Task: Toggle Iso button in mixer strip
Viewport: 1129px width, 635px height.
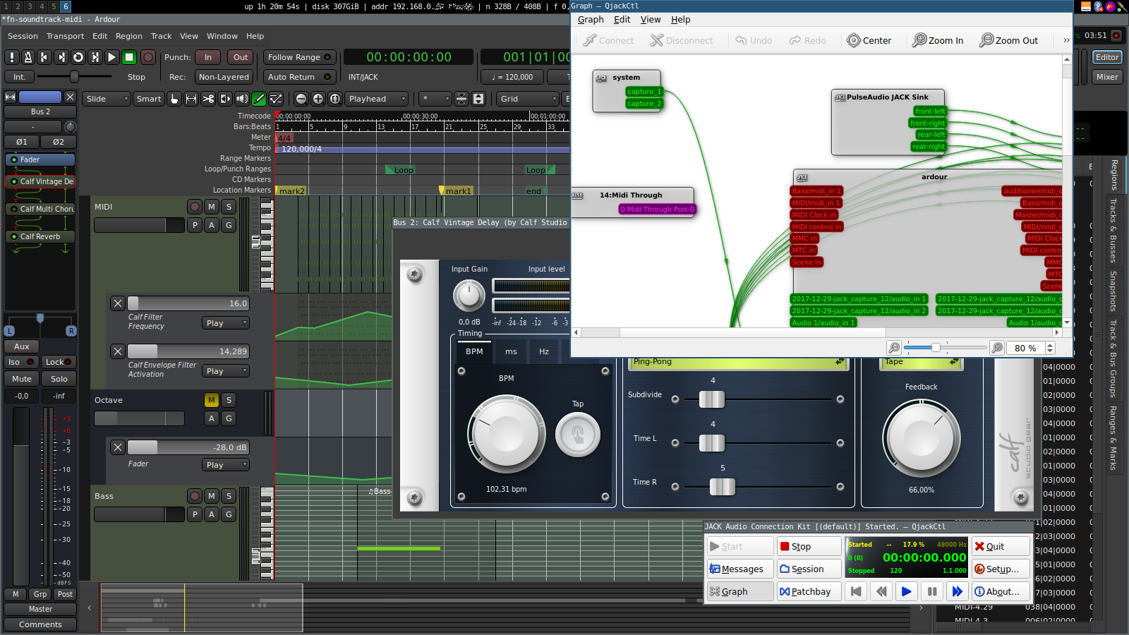Action: [x=21, y=362]
